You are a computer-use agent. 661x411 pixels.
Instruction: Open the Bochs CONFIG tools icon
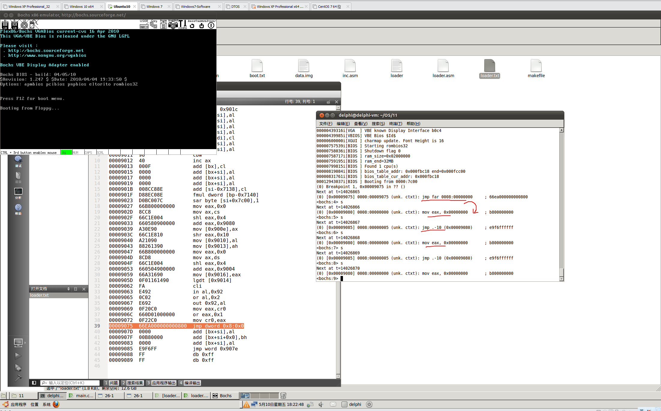pyautogui.click(x=182, y=25)
